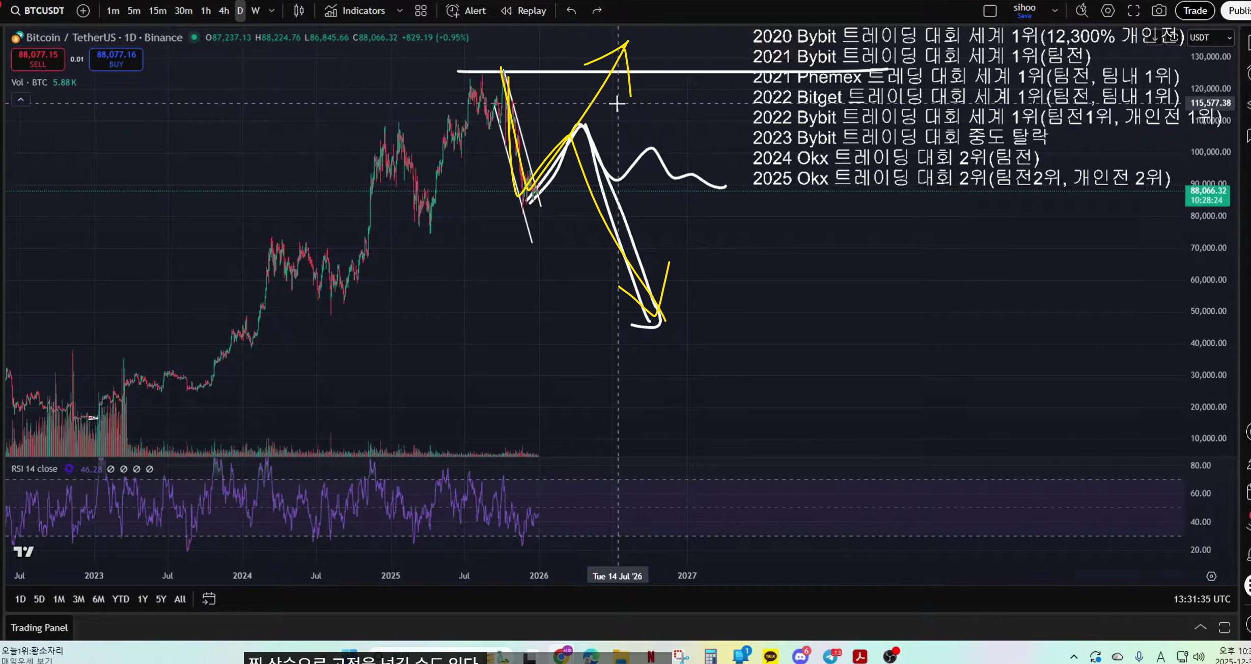
Task: Select the W weekly timeframe
Action: (256, 11)
